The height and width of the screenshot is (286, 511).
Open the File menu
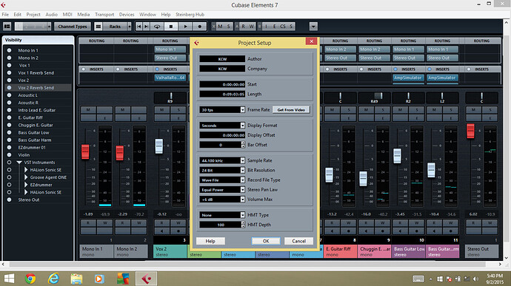click(5, 14)
